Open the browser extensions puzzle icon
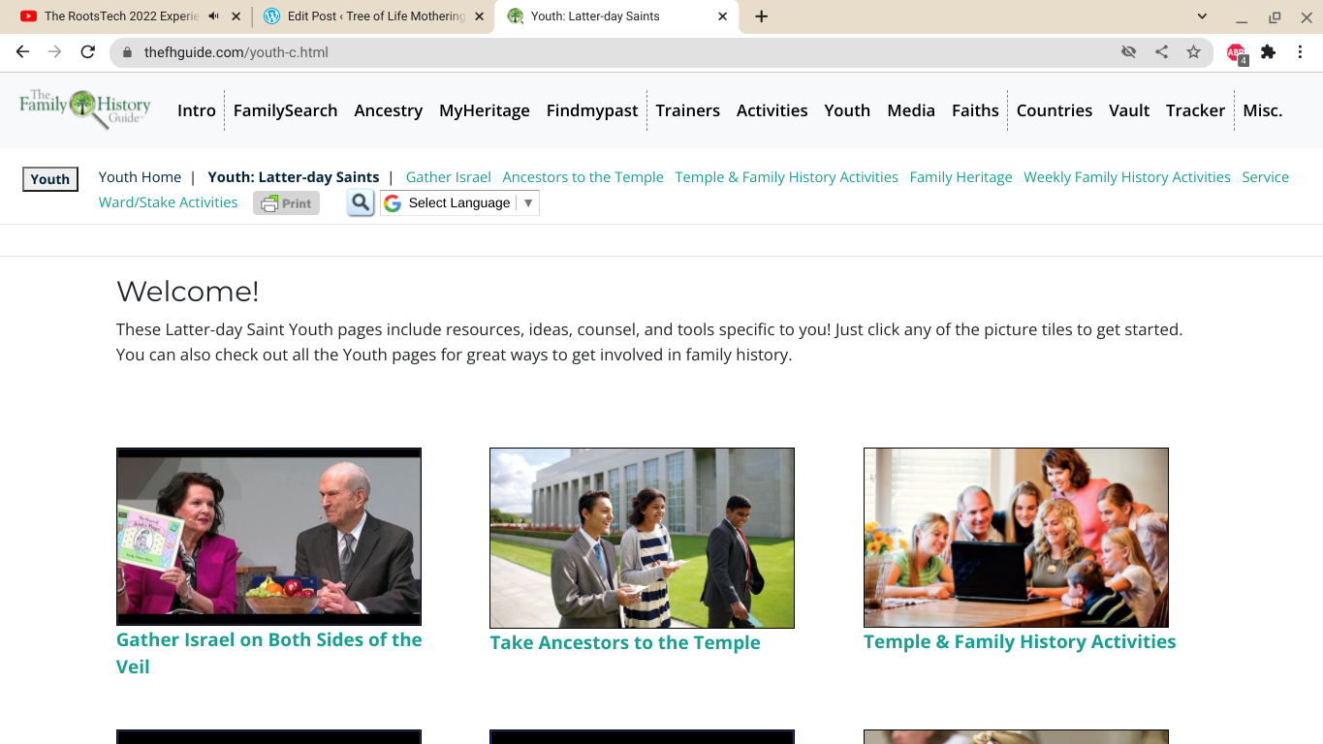The image size is (1323, 744). point(1268,52)
